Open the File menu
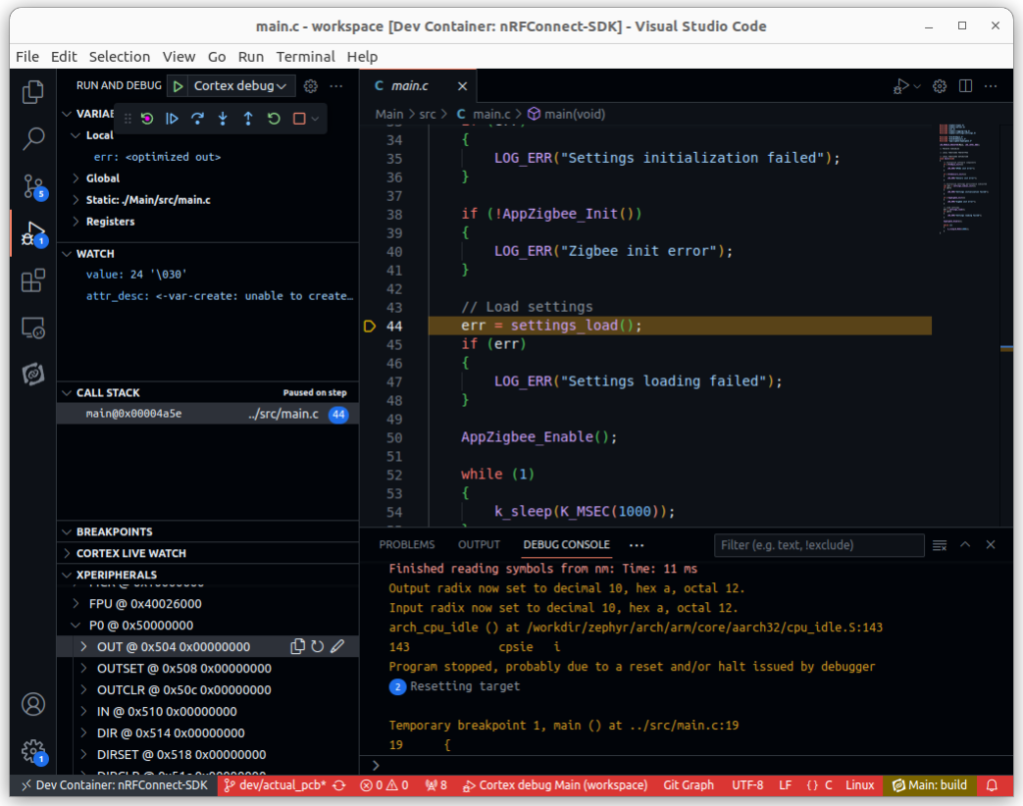 (x=27, y=57)
